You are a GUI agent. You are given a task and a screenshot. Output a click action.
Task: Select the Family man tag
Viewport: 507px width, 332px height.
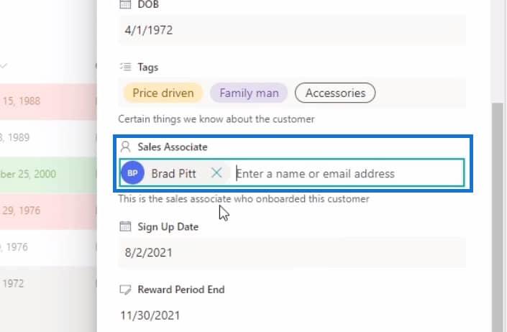[x=249, y=93]
